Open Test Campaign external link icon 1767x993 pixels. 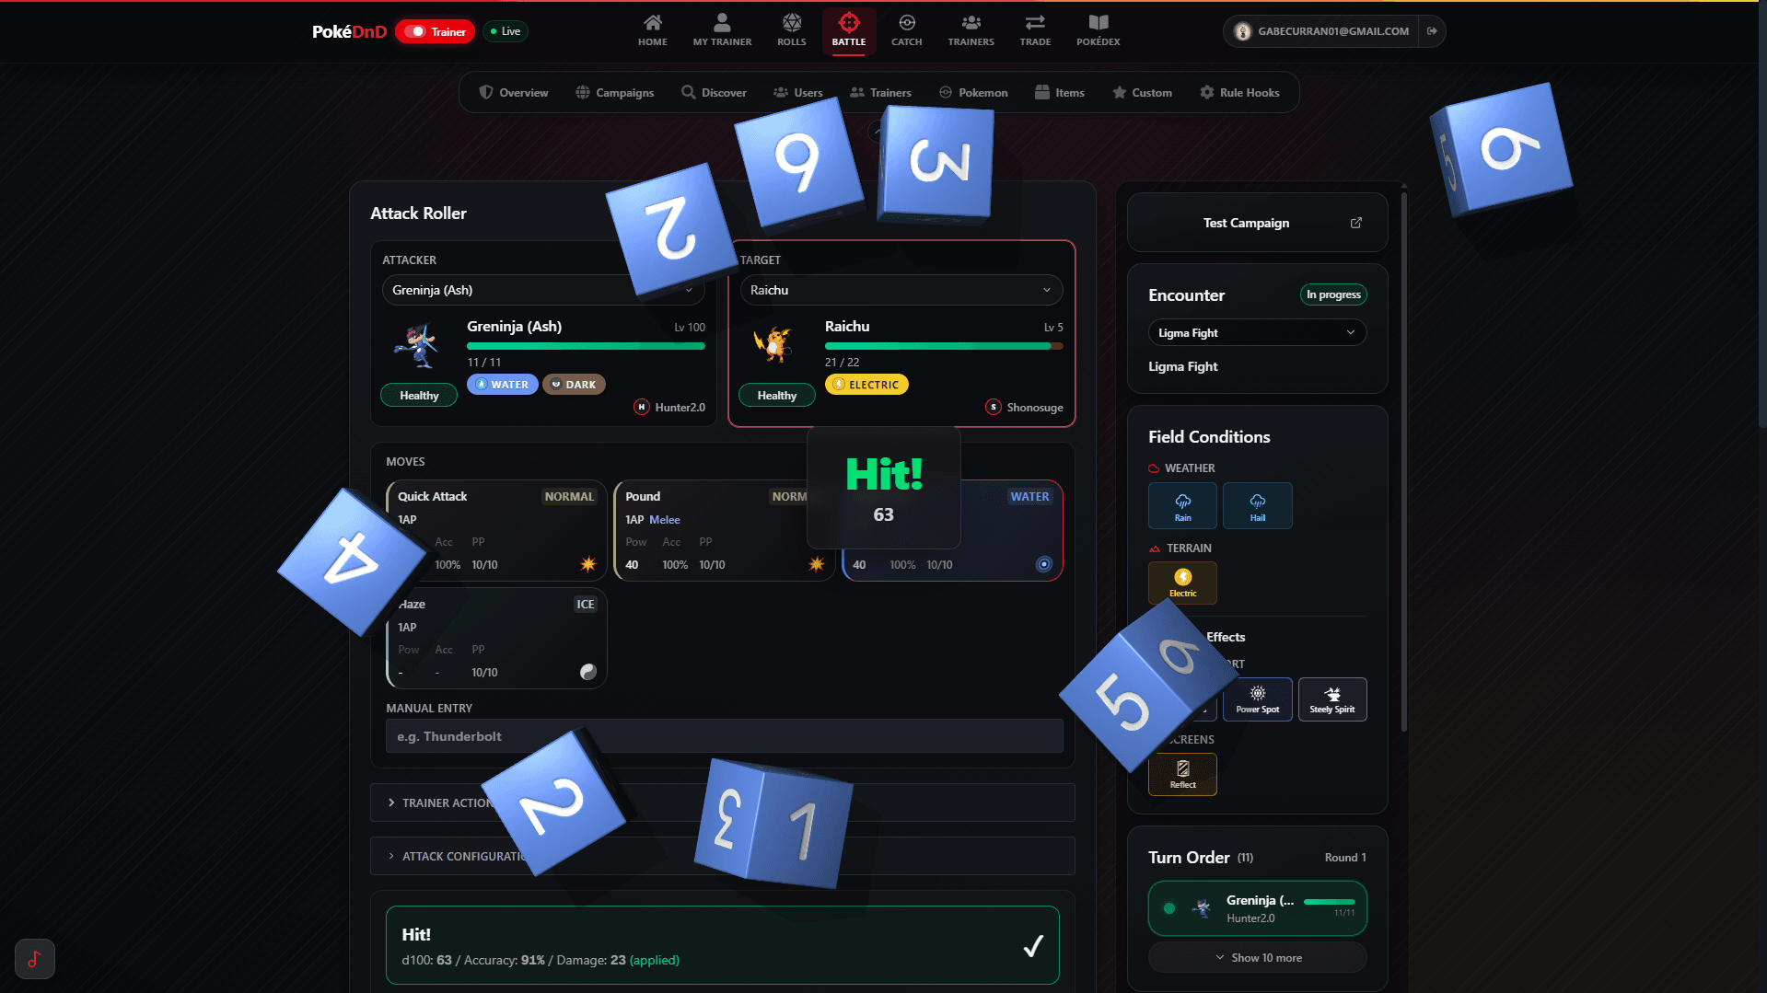coord(1356,223)
